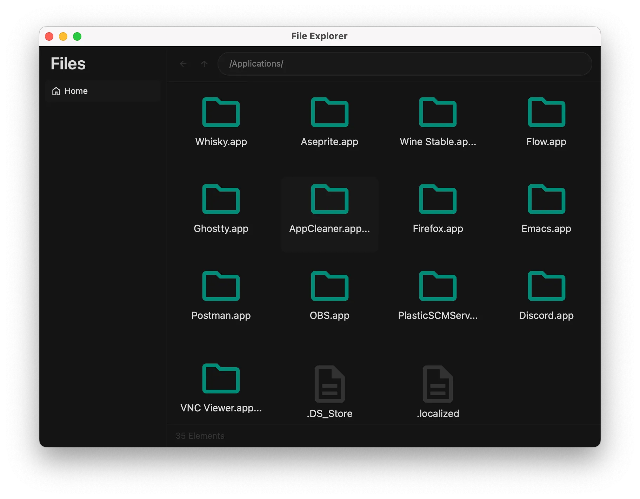Click the Whisky.app label

(x=221, y=142)
